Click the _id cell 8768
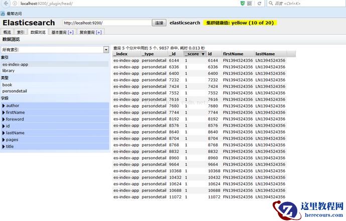Image resolution: width=346 pixels, height=221 pixels. [174, 145]
